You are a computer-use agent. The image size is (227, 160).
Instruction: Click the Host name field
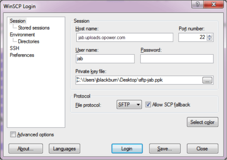[x=124, y=37]
